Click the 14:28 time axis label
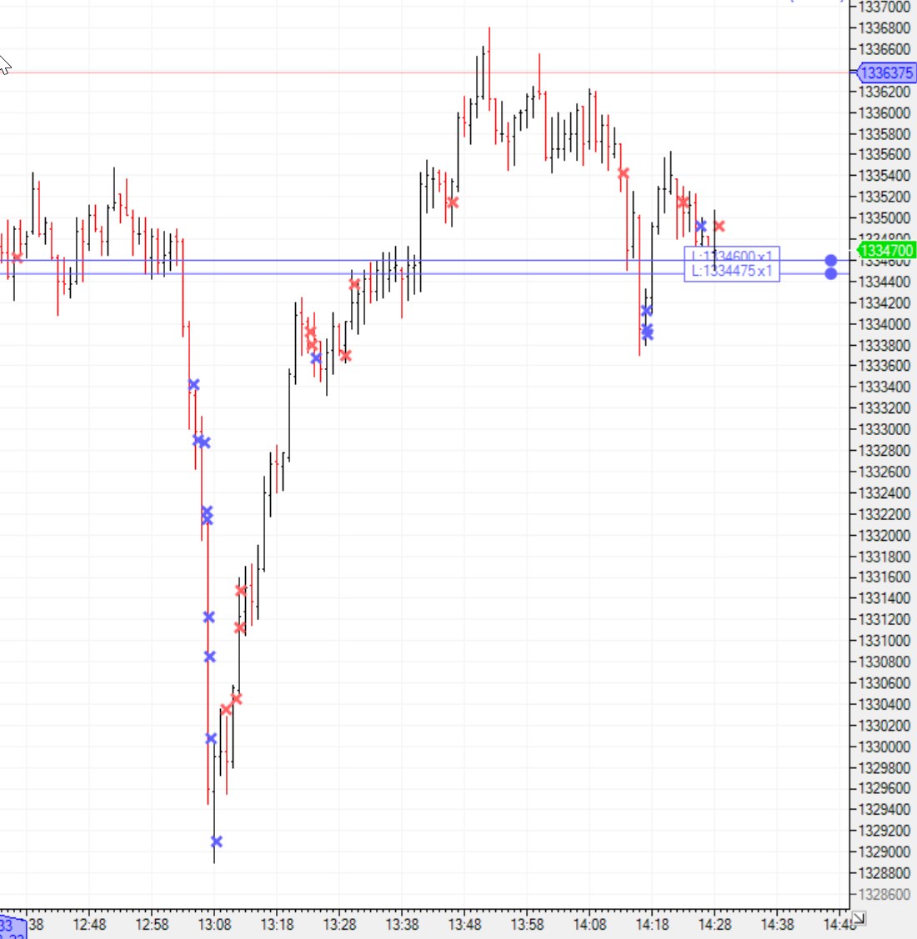 [x=714, y=925]
